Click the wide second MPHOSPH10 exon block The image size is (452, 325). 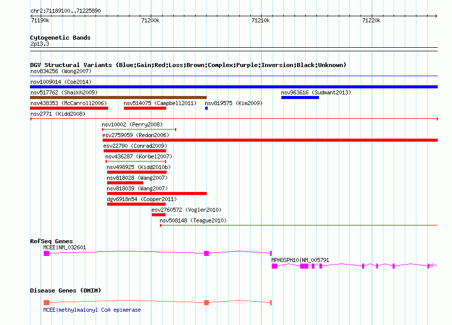coord(304,266)
